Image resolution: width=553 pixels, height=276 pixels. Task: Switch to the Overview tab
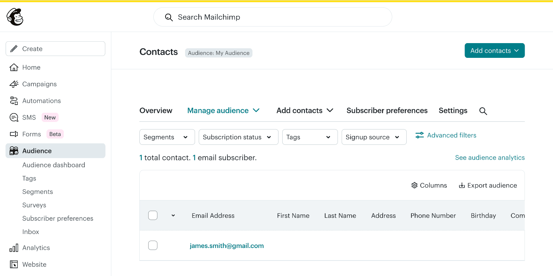[x=156, y=111]
